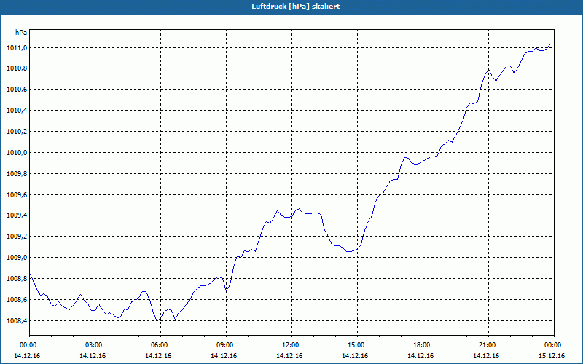
Task: Click the 1011,0 y-axis value
Action: (16, 47)
